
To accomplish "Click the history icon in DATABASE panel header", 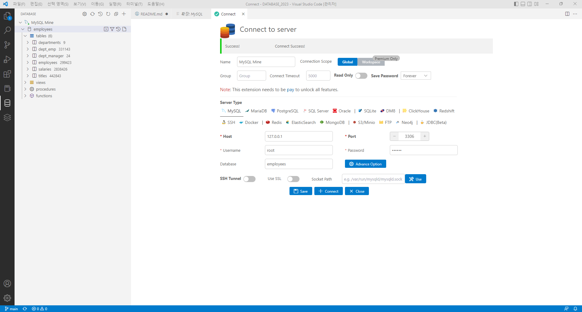I will (100, 14).
